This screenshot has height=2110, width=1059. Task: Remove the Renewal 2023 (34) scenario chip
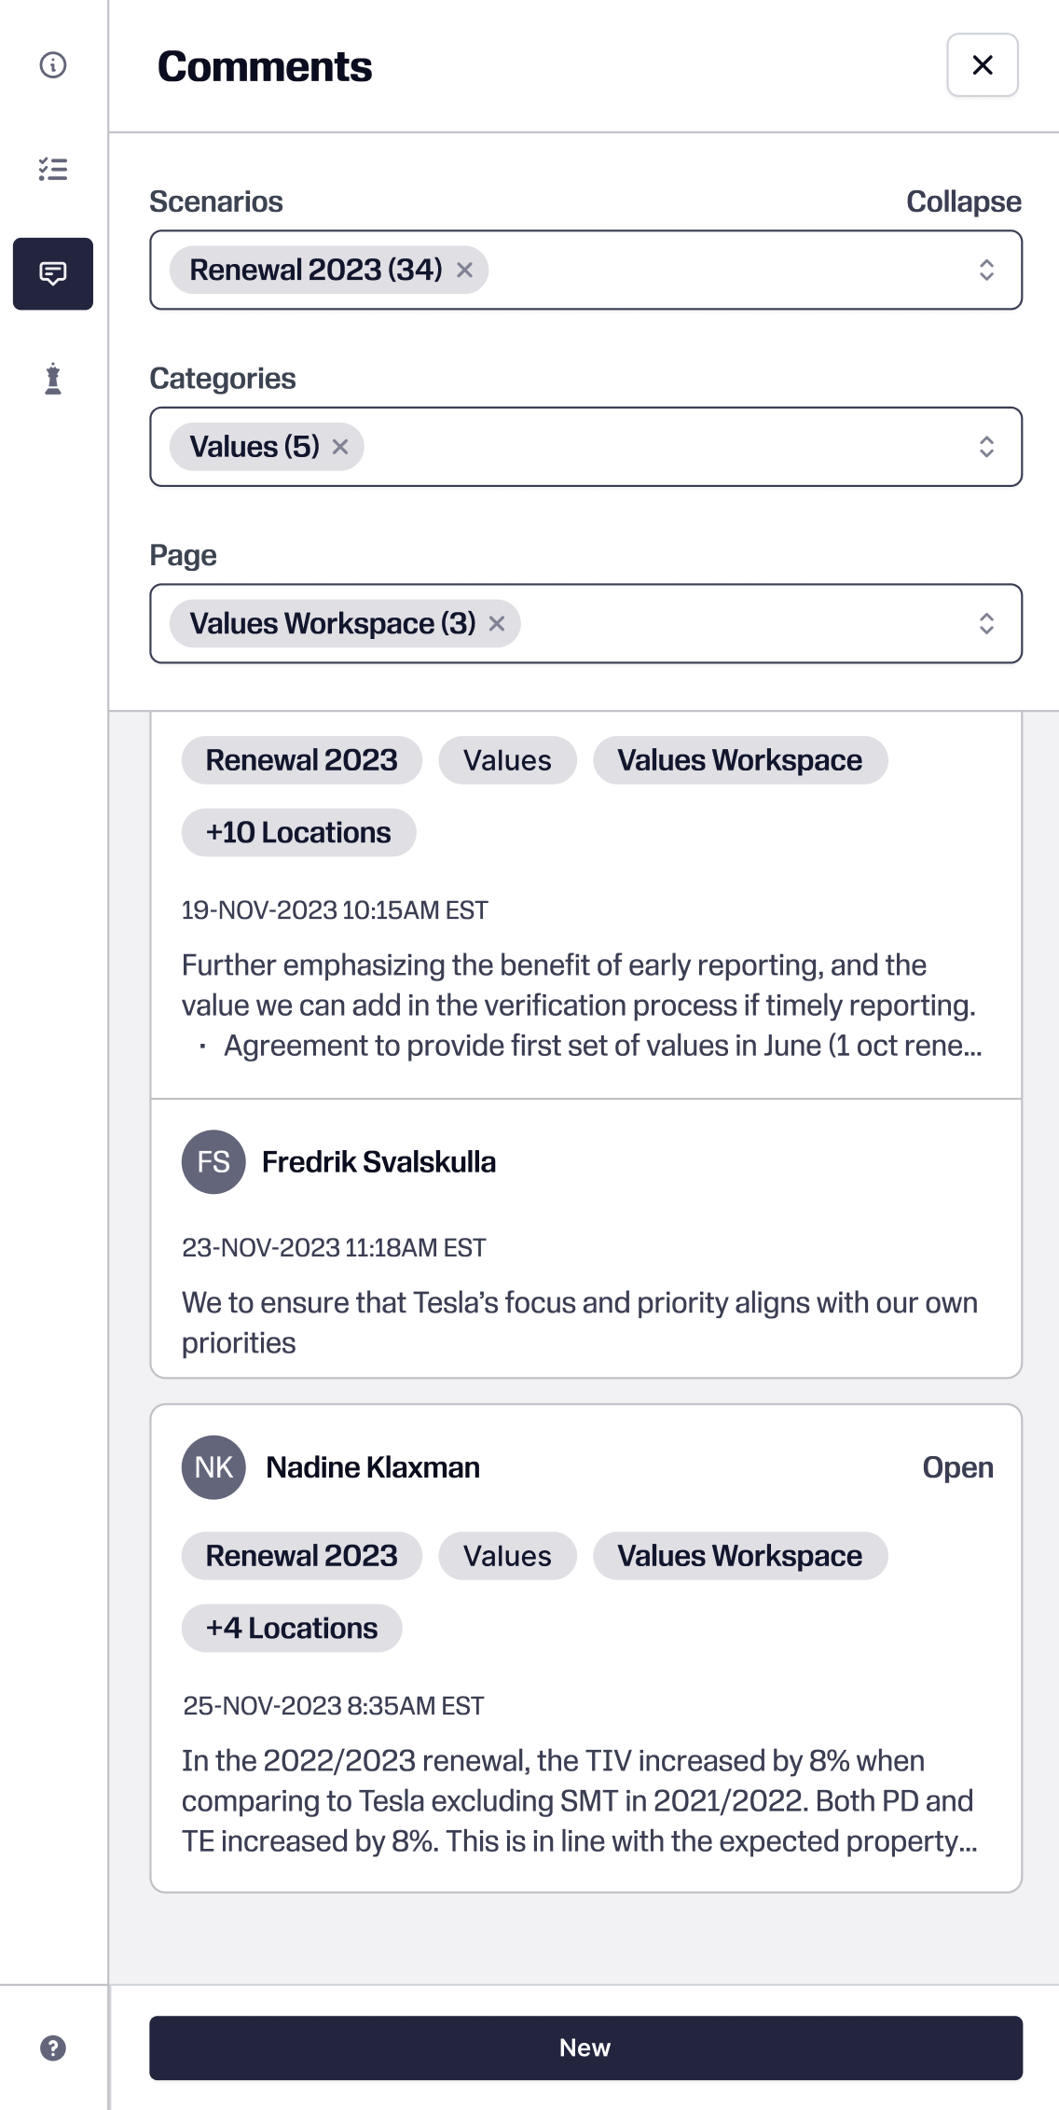[464, 271]
